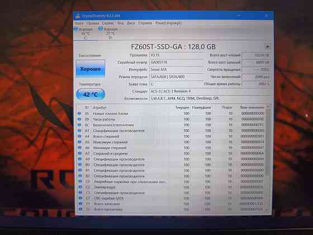The width and height of the screenshot is (313, 235).
Task: Click the Текущее column header
Action: (182, 107)
